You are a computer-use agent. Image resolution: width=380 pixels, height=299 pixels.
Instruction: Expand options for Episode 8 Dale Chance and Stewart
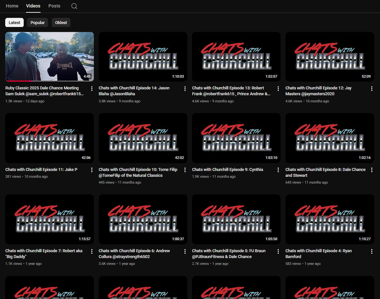coord(372,170)
